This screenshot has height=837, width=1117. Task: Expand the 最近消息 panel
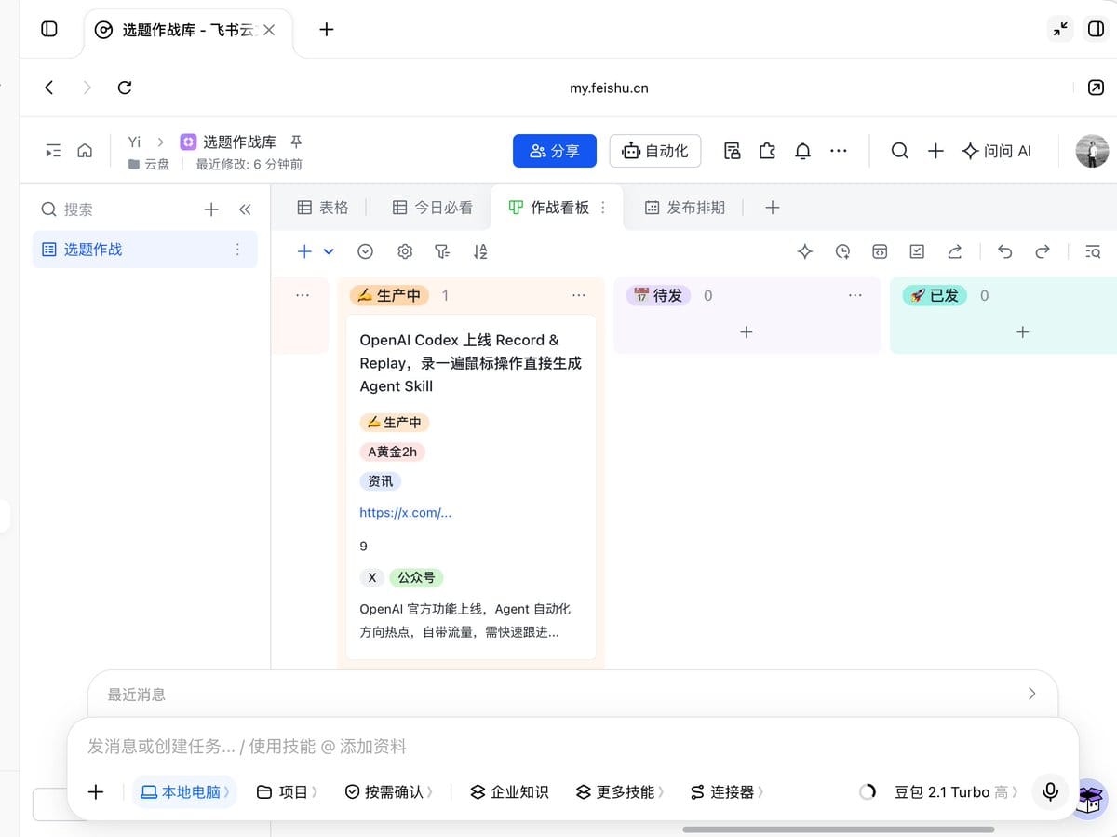point(1031,694)
